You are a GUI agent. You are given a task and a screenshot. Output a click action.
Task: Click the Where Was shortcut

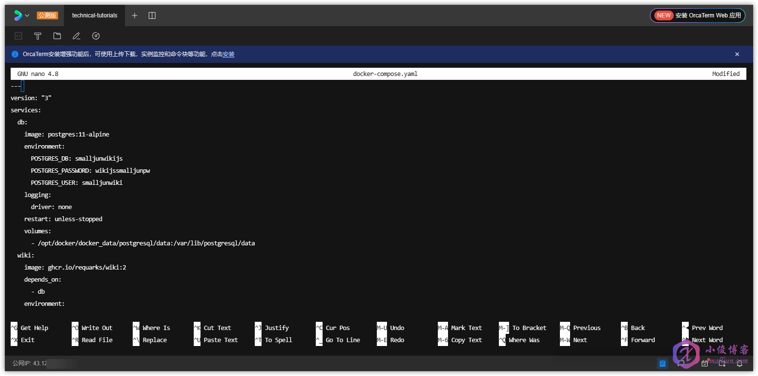[x=524, y=340]
